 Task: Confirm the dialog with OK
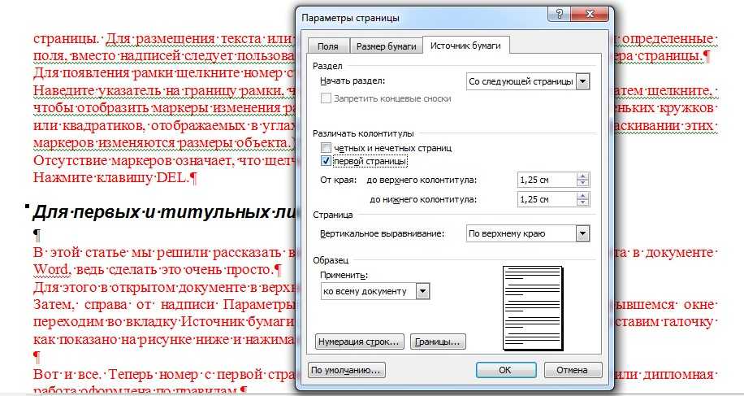click(504, 370)
